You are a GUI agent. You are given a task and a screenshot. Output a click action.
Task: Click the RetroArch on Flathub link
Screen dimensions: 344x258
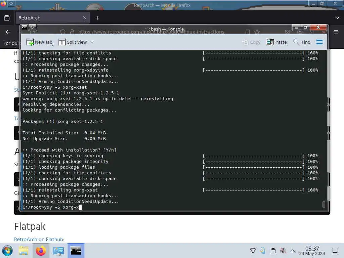pos(39,239)
